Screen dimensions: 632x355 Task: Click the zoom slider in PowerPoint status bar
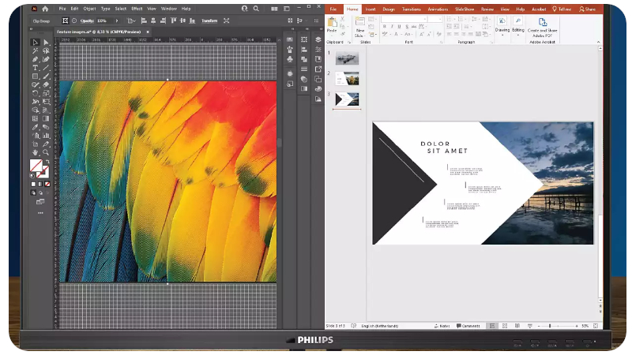coord(550,326)
